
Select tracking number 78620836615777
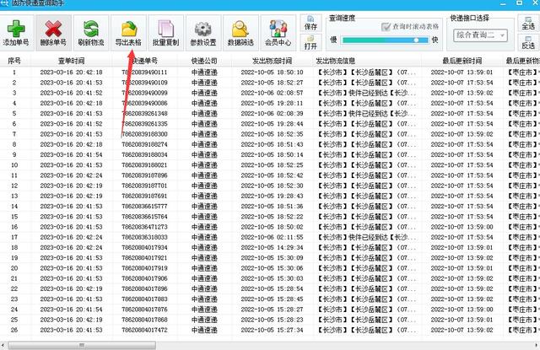coord(144,207)
